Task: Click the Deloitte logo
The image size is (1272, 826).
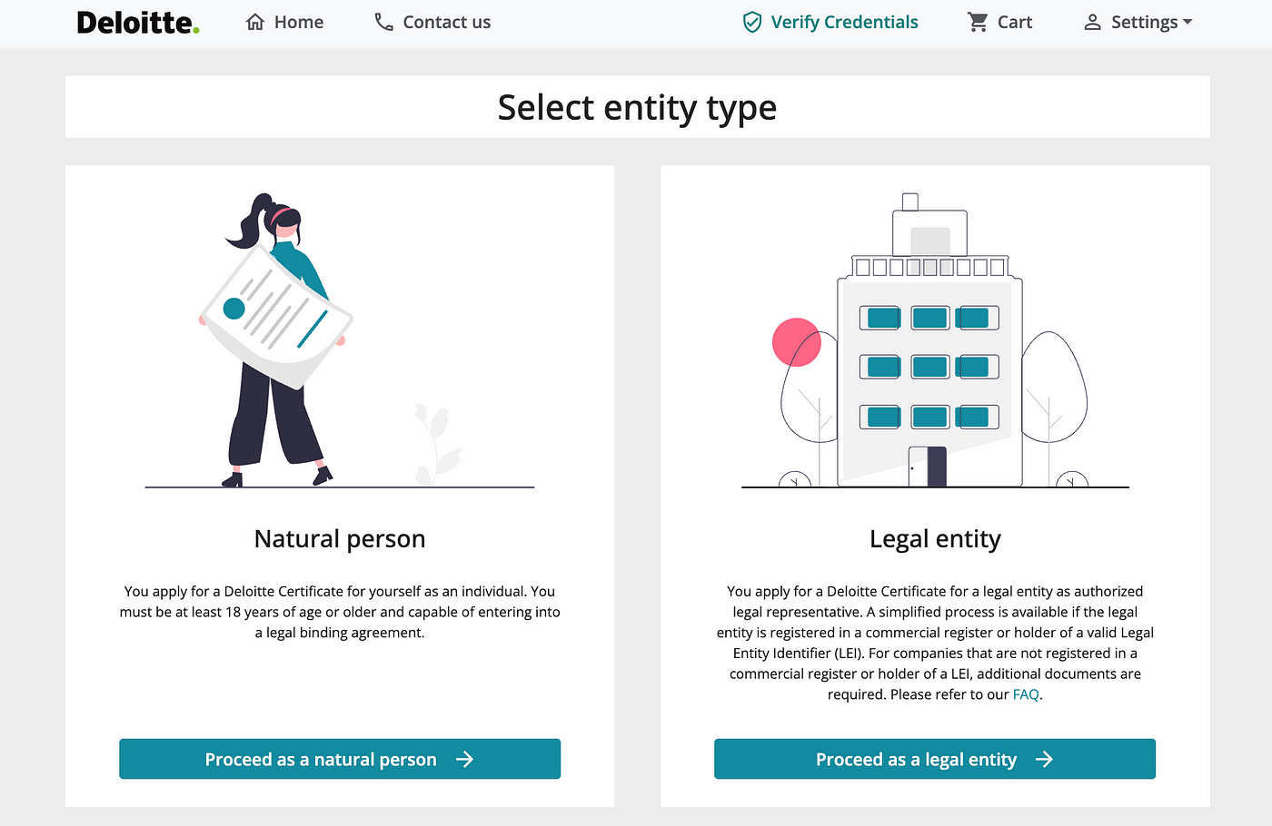Action: pyautogui.click(x=138, y=23)
